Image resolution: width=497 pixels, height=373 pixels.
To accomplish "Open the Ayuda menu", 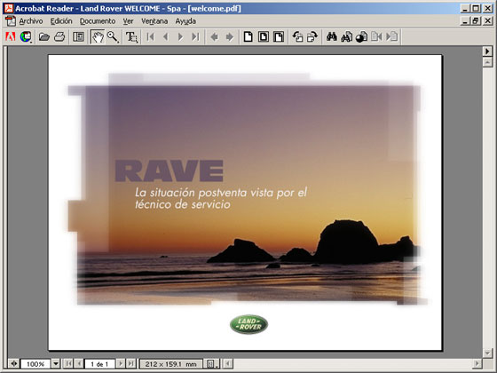I will [185, 21].
